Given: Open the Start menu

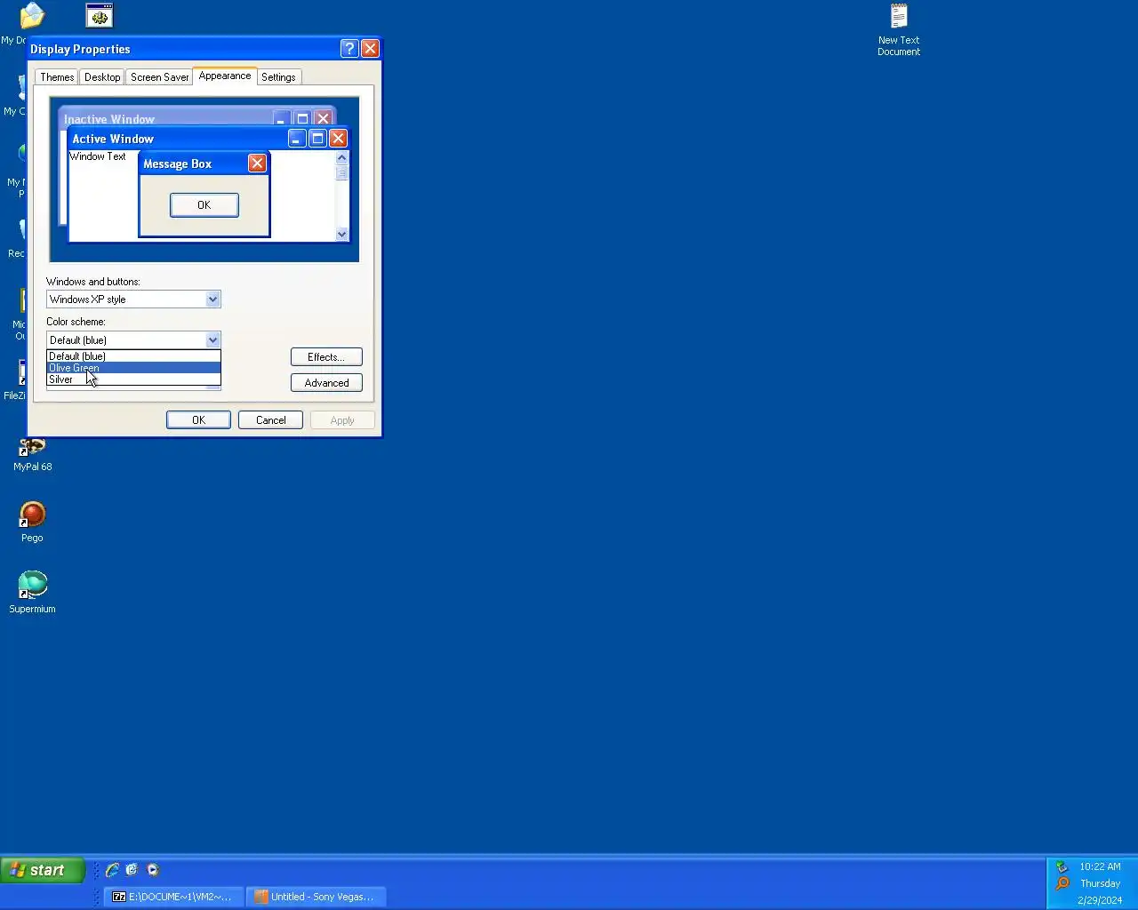Looking at the screenshot, I should point(43,870).
